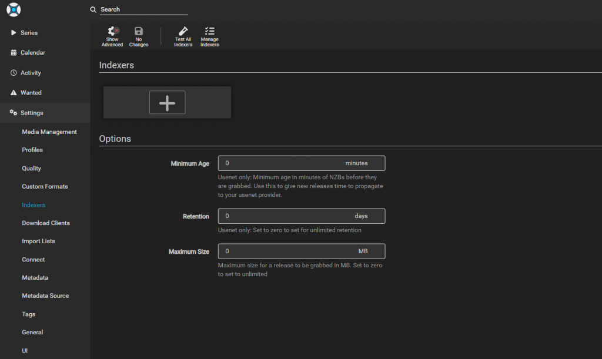This screenshot has width=602, height=359.
Task: Click the Options section heading
Action: point(115,139)
